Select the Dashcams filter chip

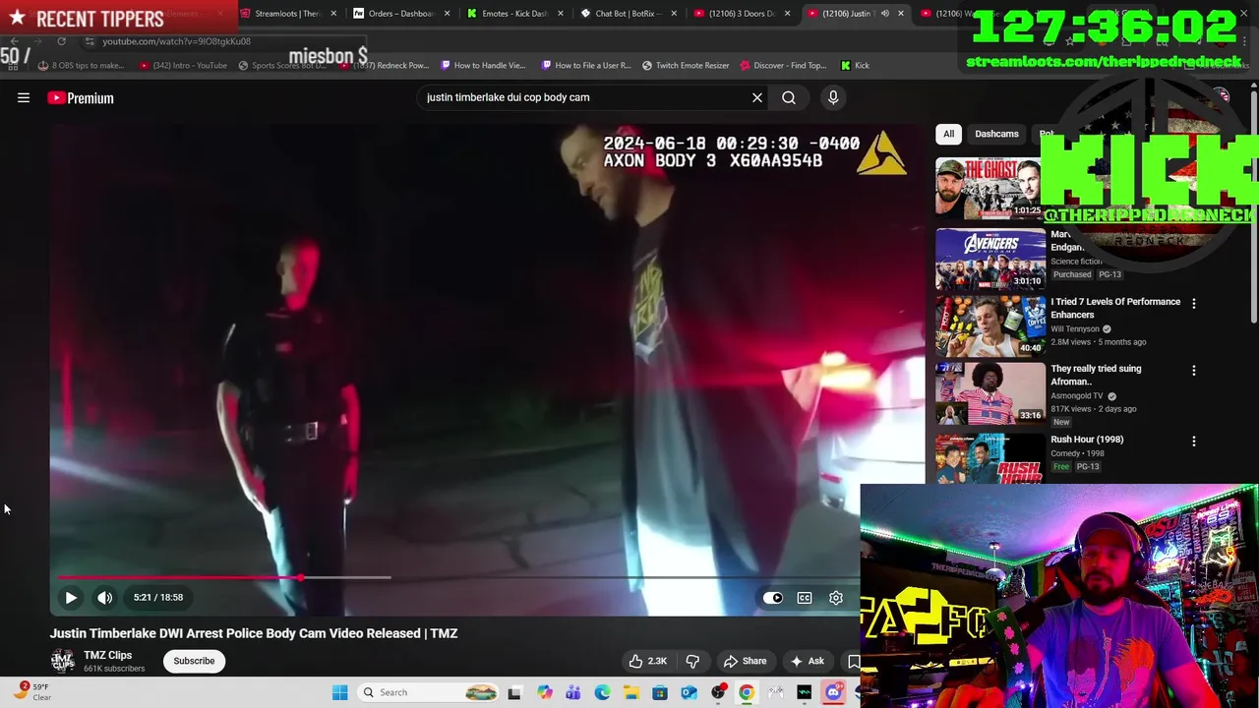pos(996,134)
